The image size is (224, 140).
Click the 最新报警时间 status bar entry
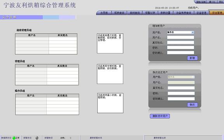(x=96, y=138)
